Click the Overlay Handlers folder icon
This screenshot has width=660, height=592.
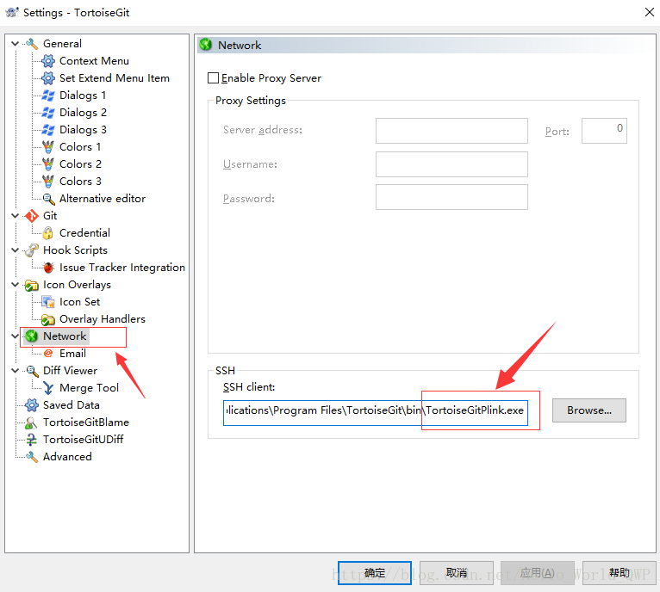point(48,319)
